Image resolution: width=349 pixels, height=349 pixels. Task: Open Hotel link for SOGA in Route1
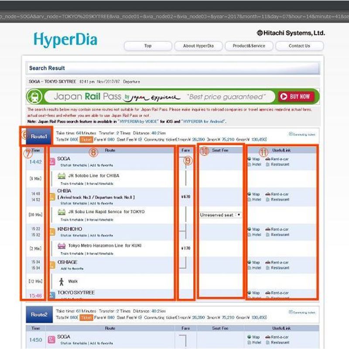(254, 164)
